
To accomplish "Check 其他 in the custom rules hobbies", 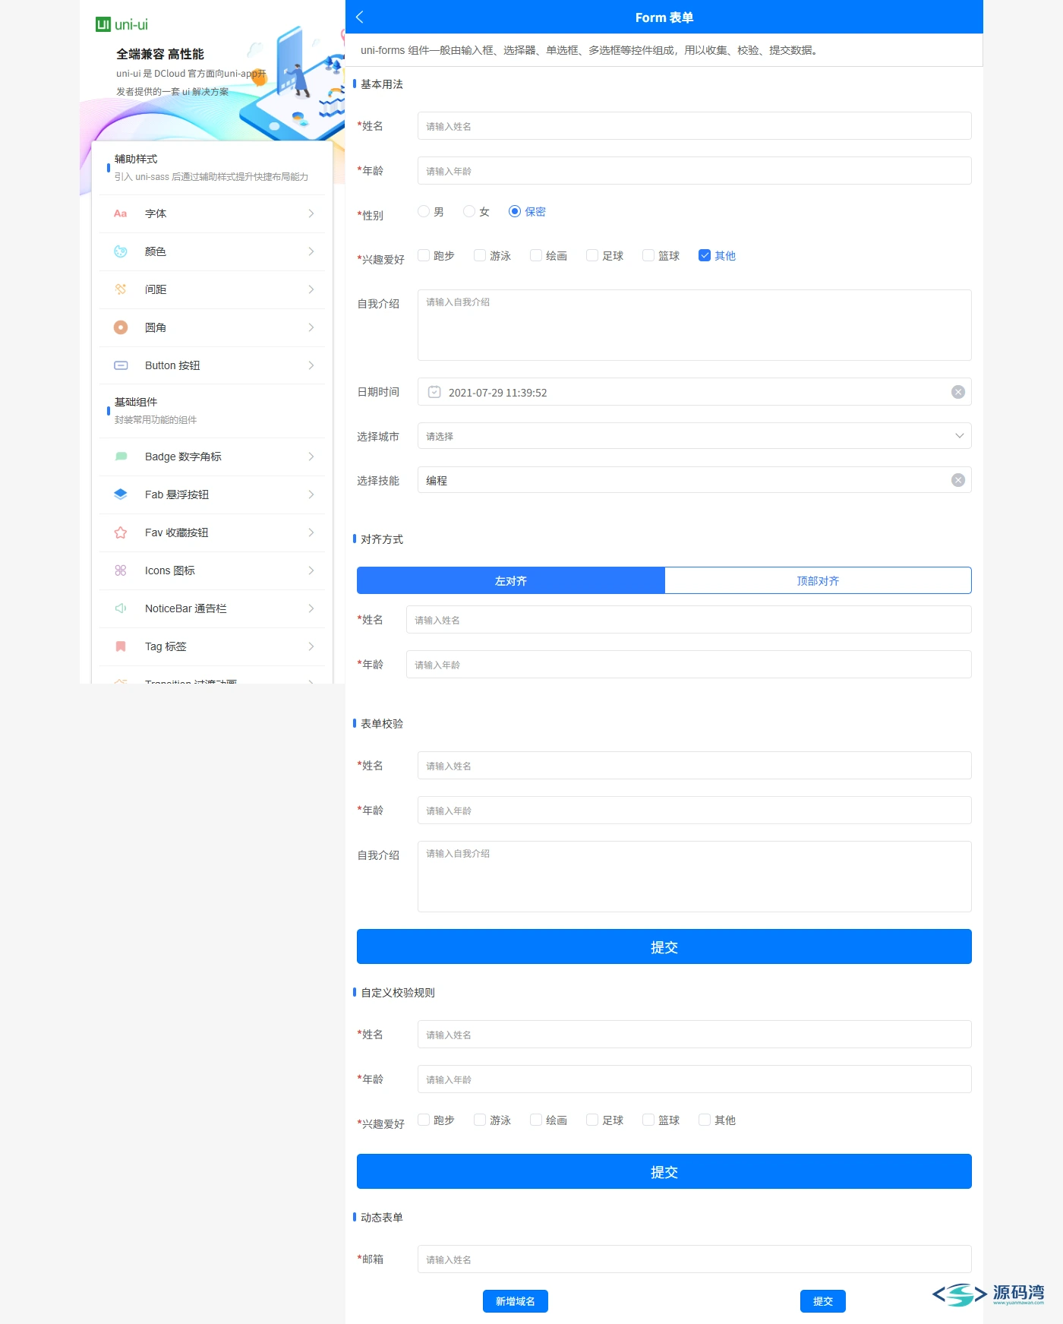I will tap(705, 1120).
